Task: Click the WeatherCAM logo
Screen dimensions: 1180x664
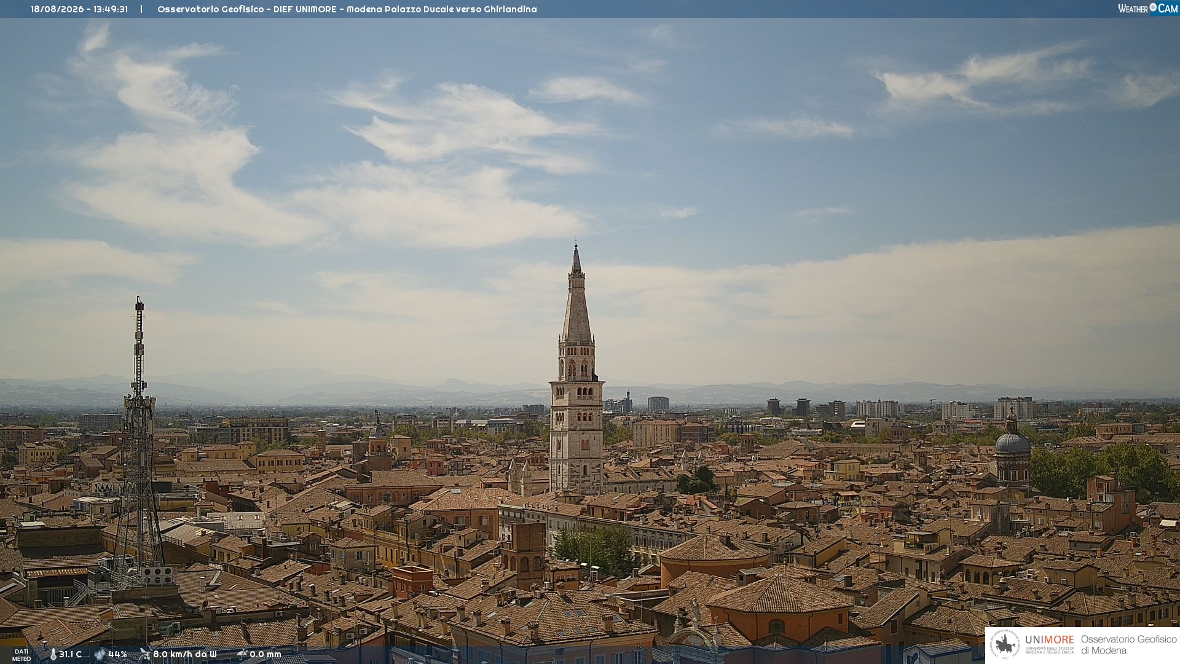Action: click(1147, 9)
